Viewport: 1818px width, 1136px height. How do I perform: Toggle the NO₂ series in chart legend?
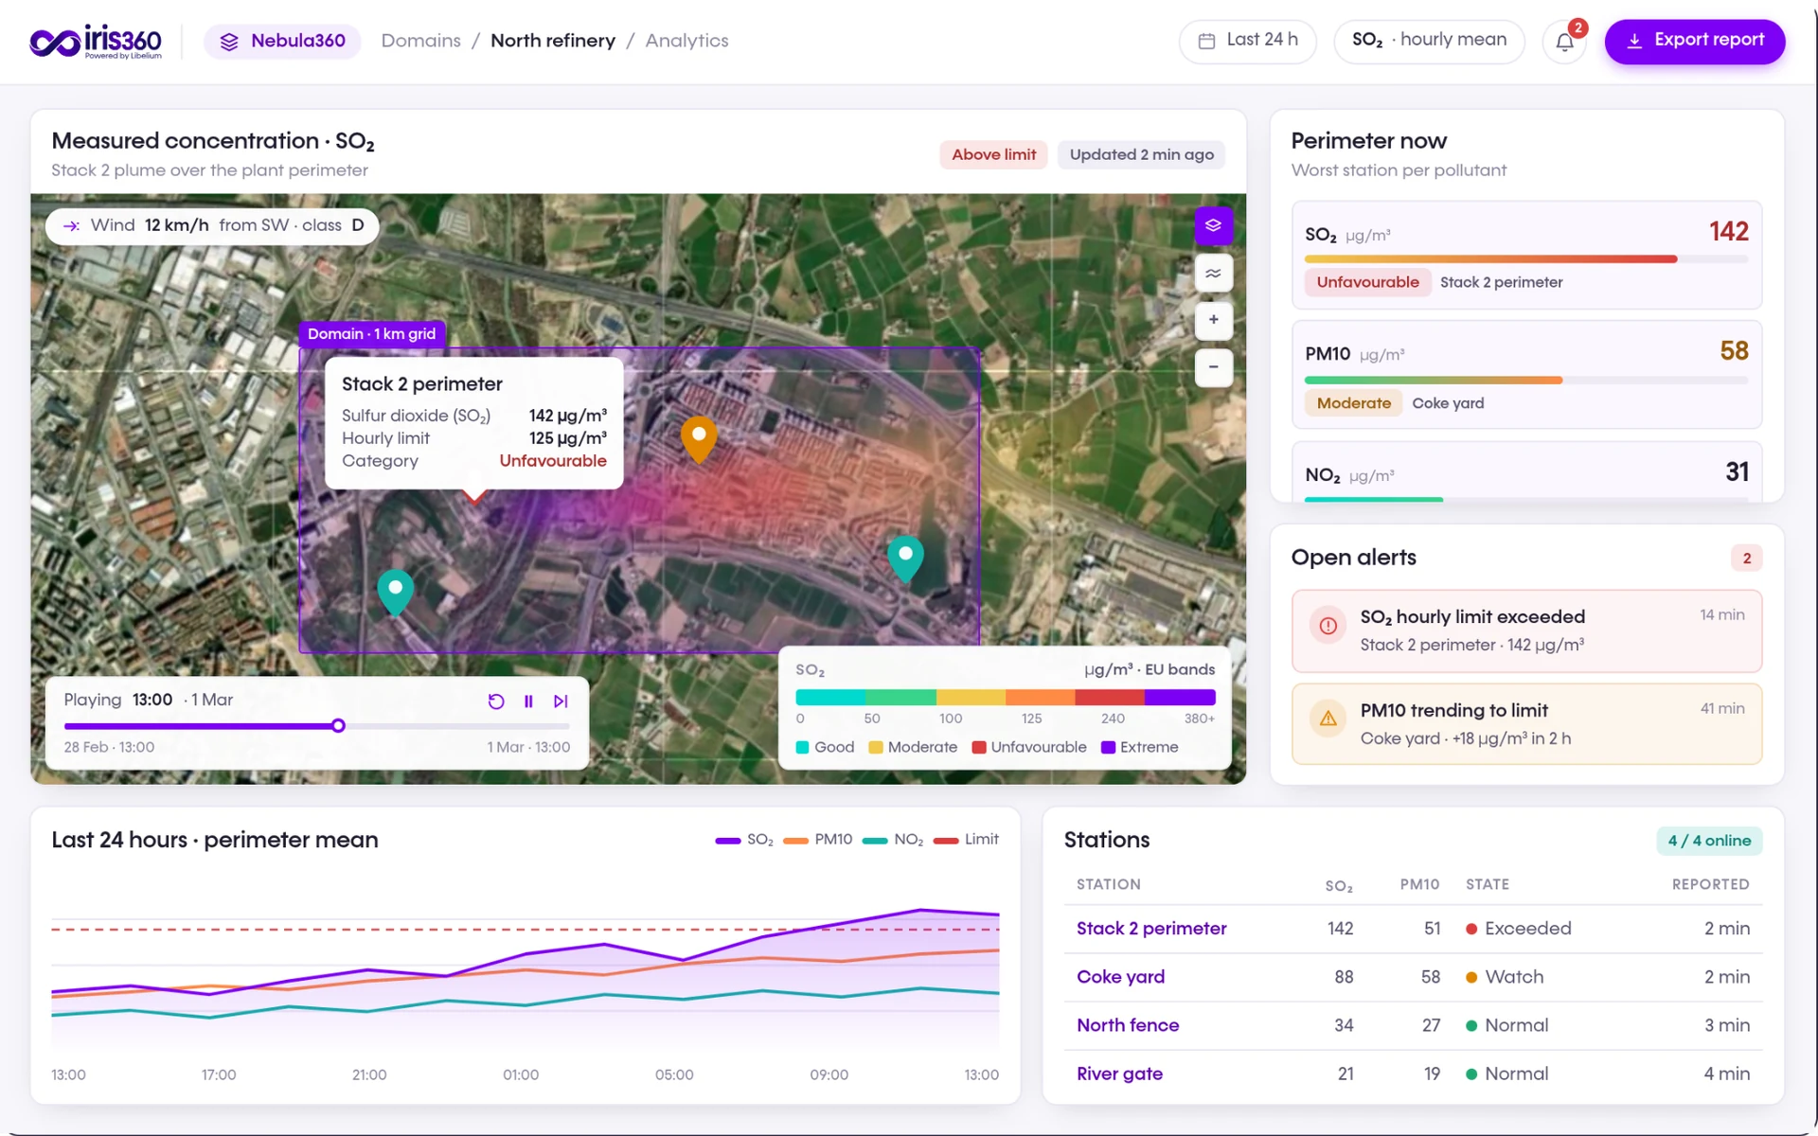click(893, 840)
